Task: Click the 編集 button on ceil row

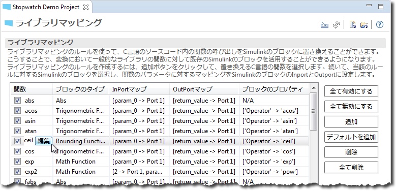Action: click(44, 141)
